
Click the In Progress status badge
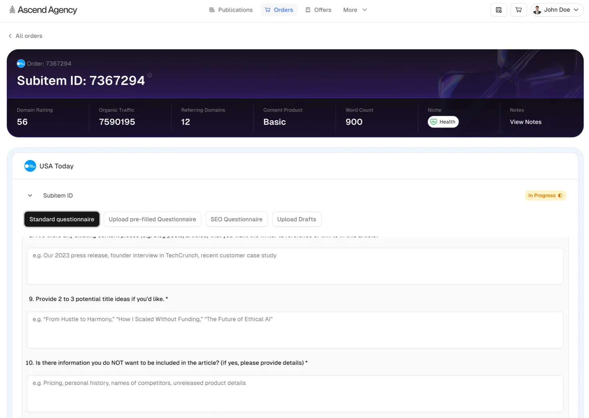click(x=545, y=195)
